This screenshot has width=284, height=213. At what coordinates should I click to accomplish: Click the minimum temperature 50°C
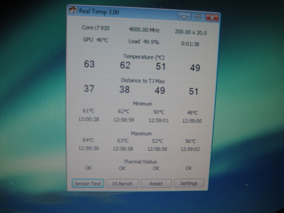pos(159,112)
